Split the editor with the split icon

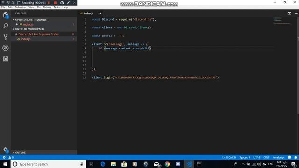click(289, 14)
